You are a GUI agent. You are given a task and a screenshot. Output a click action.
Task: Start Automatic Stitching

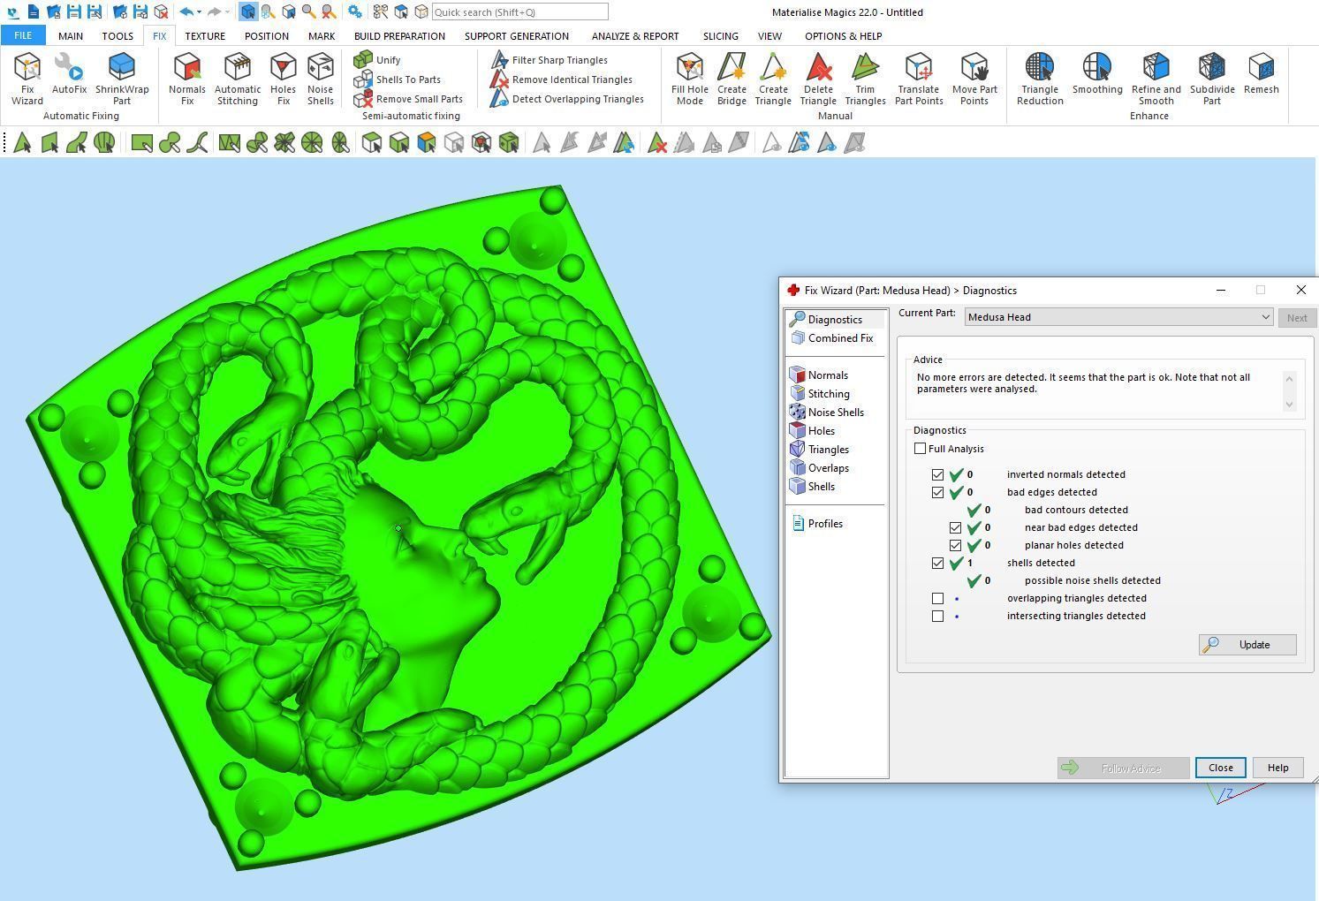[x=238, y=79]
